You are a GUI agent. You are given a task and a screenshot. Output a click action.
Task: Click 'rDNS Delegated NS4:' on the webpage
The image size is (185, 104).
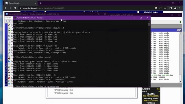(x=64, y=90)
